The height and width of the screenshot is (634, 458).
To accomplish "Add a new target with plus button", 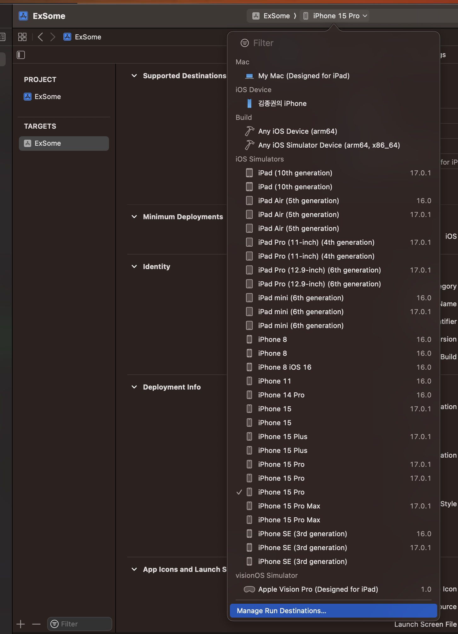I will [20, 624].
